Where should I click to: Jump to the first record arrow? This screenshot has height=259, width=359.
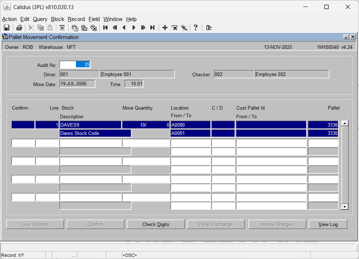[106, 28]
